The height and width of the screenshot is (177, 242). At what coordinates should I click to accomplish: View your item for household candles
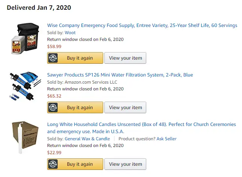pyautogui.click(x=125, y=164)
